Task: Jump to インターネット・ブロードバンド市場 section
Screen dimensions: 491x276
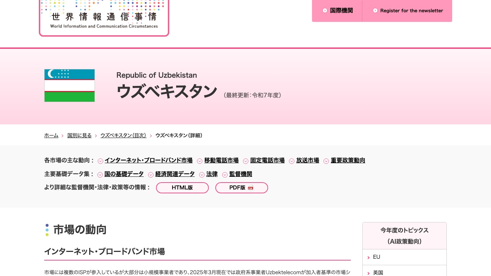Action: [148, 161]
